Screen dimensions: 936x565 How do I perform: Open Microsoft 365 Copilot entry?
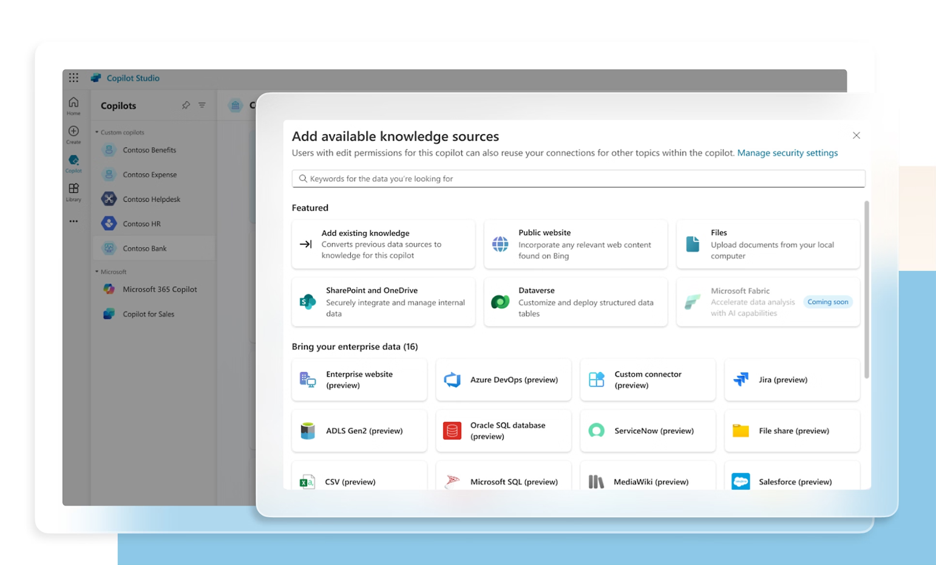154,289
